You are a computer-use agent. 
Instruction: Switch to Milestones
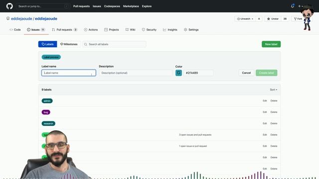[x=69, y=44]
